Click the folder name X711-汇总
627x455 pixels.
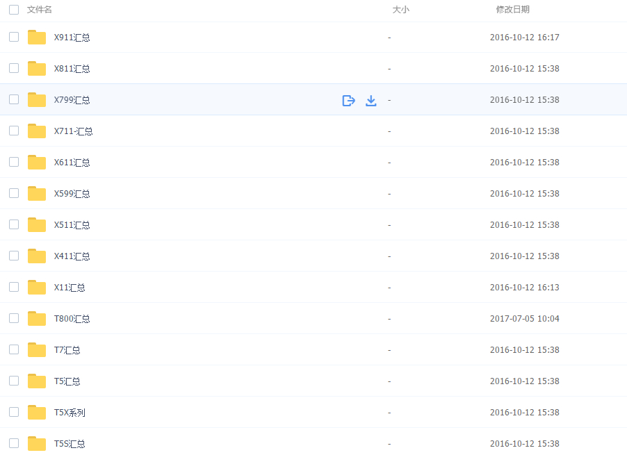pos(74,131)
